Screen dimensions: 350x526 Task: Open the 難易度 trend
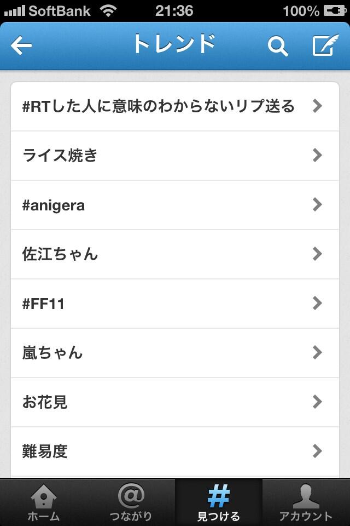click(x=175, y=452)
